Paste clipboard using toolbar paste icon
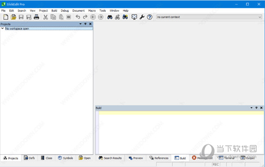This screenshot has height=167, width=265. click(61, 17)
